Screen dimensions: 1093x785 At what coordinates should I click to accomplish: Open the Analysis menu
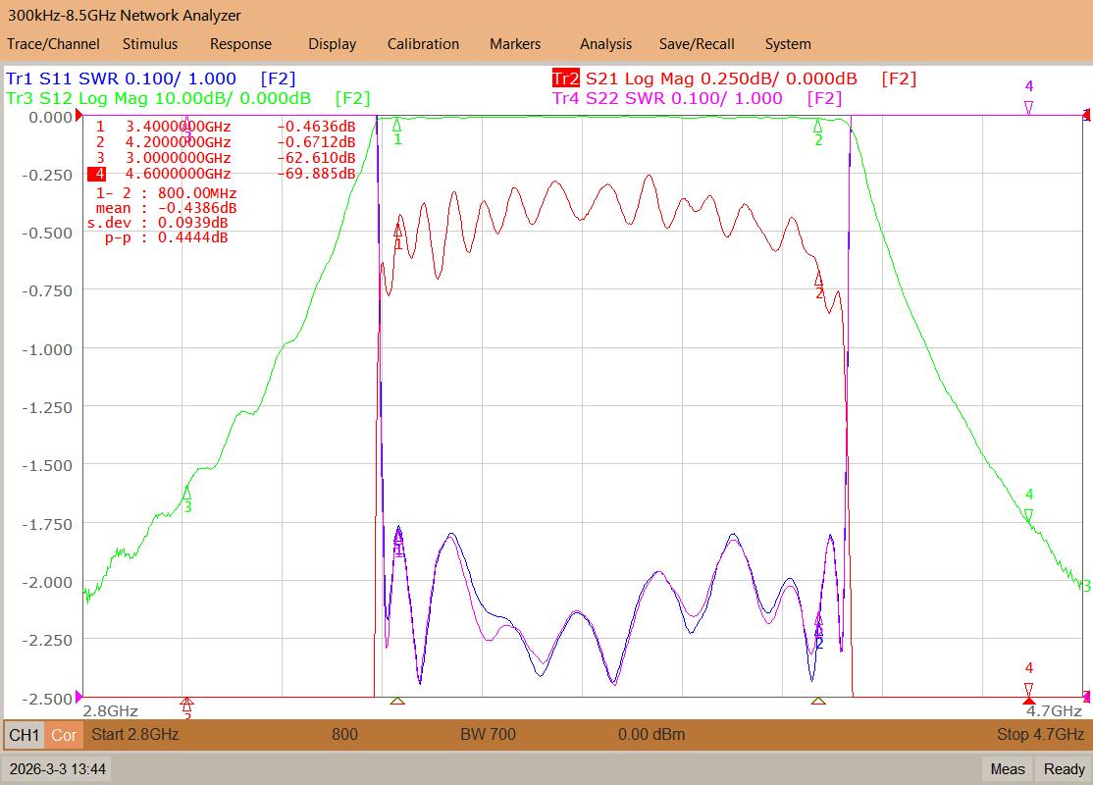[605, 44]
